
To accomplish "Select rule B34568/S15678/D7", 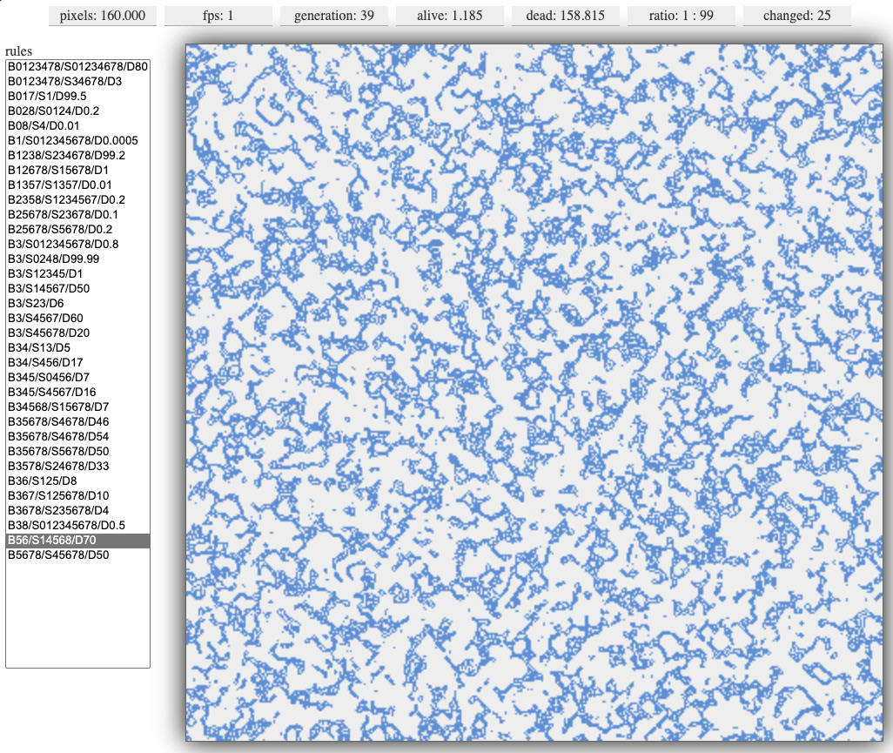I will 78,407.
